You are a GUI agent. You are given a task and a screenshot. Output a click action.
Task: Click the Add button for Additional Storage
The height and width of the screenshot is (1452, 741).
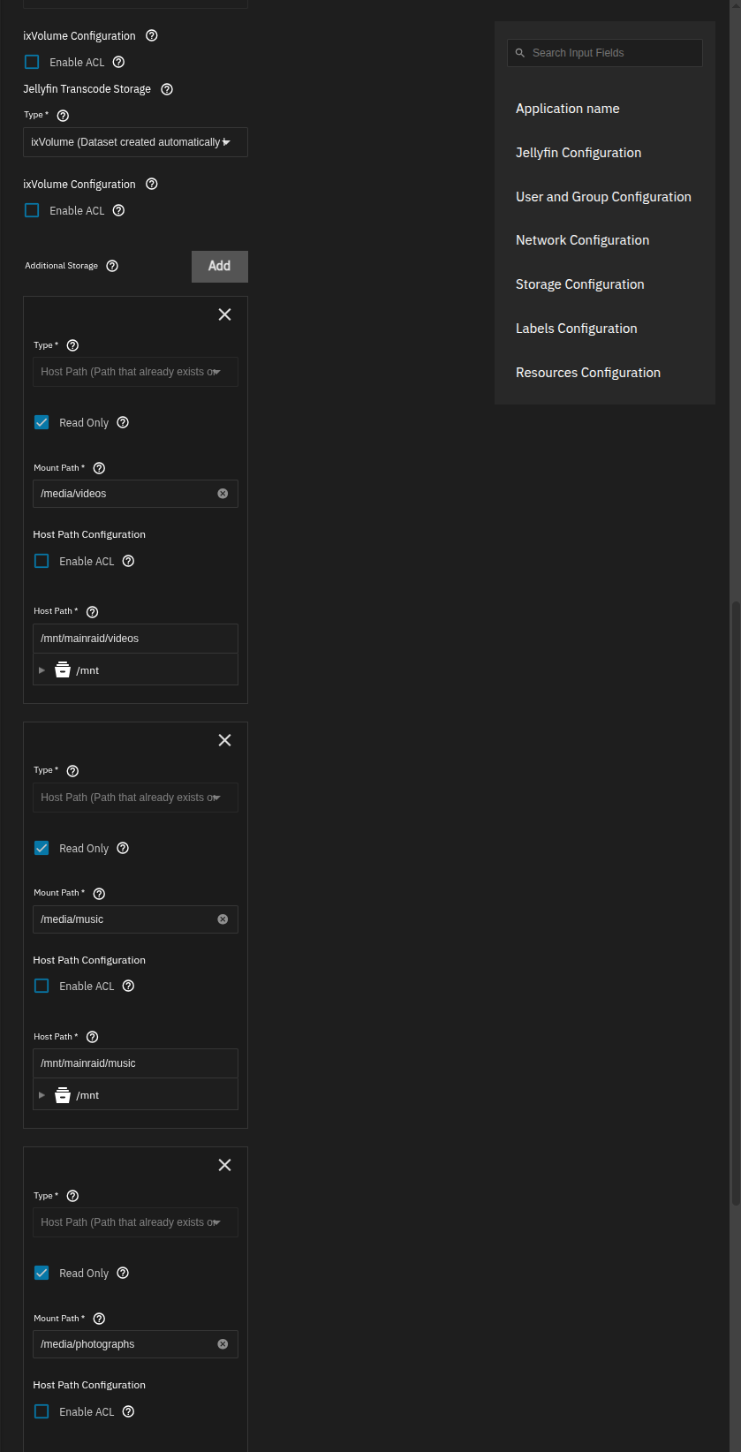coord(220,266)
